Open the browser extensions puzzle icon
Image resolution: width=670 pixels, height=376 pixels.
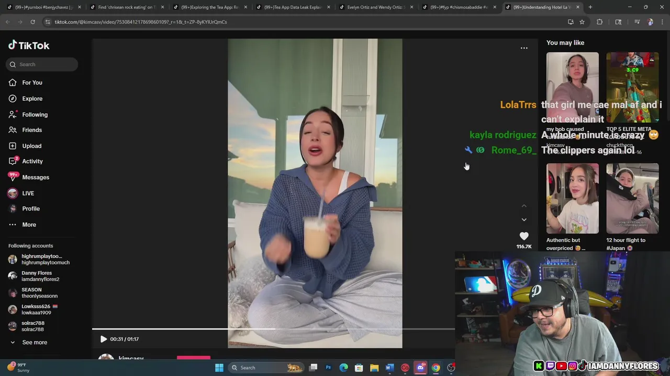coord(599,22)
